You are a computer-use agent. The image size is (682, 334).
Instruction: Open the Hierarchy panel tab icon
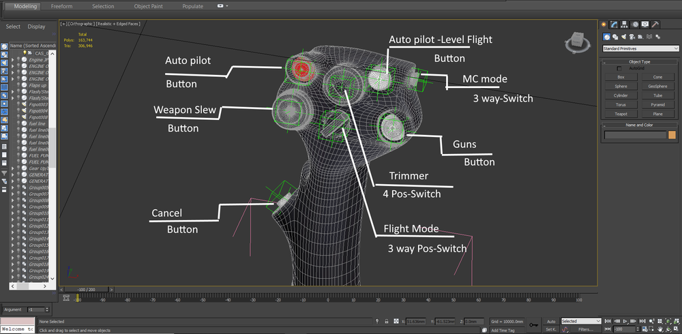tap(625, 25)
